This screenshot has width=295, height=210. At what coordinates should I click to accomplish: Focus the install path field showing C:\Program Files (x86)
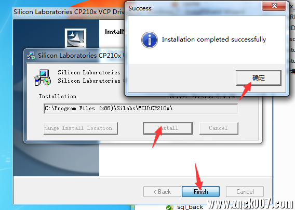point(141,109)
